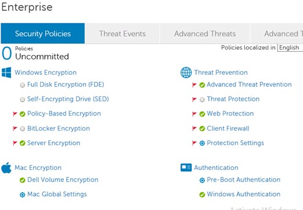303x210 pixels.
Task: Open Mac Global Settings
Action: (57, 194)
